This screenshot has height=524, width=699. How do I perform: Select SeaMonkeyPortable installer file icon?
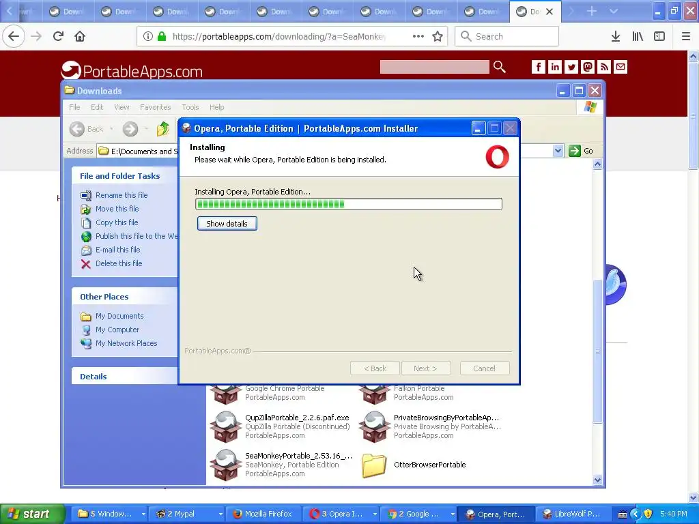tap(226, 465)
